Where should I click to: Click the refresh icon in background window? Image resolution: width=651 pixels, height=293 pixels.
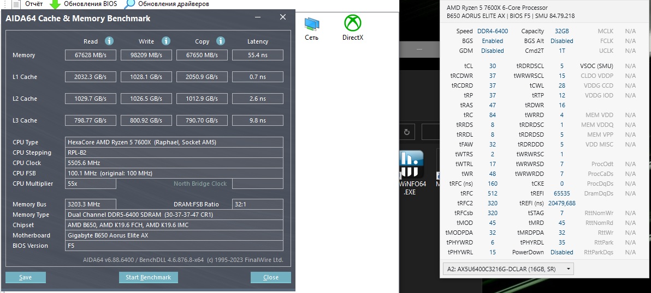click(407, 132)
